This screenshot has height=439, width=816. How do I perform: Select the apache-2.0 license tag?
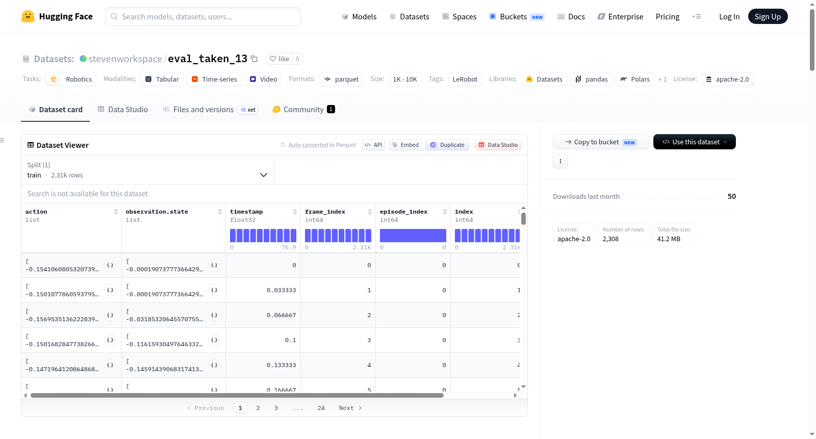click(x=728, y=79)
